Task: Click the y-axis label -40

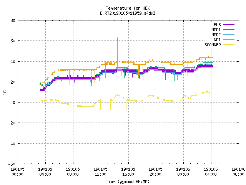Action: 12,144
